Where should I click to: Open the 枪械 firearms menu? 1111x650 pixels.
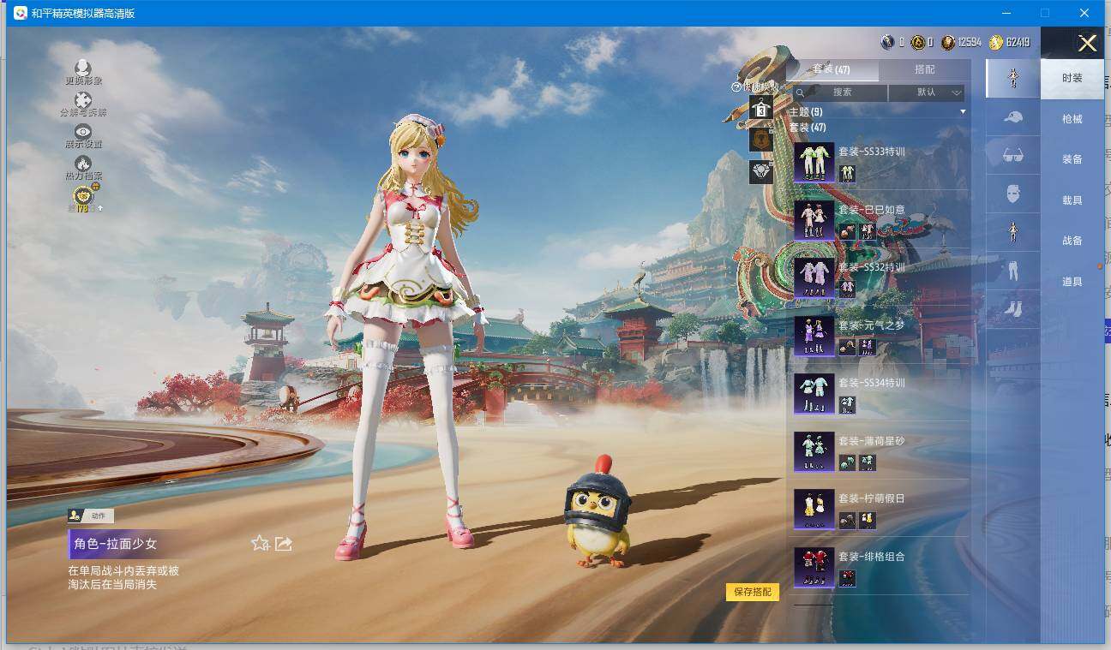click(x=1072, y=119)
